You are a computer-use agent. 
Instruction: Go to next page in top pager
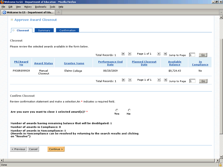pyautogui.click(x=159, y=54)
